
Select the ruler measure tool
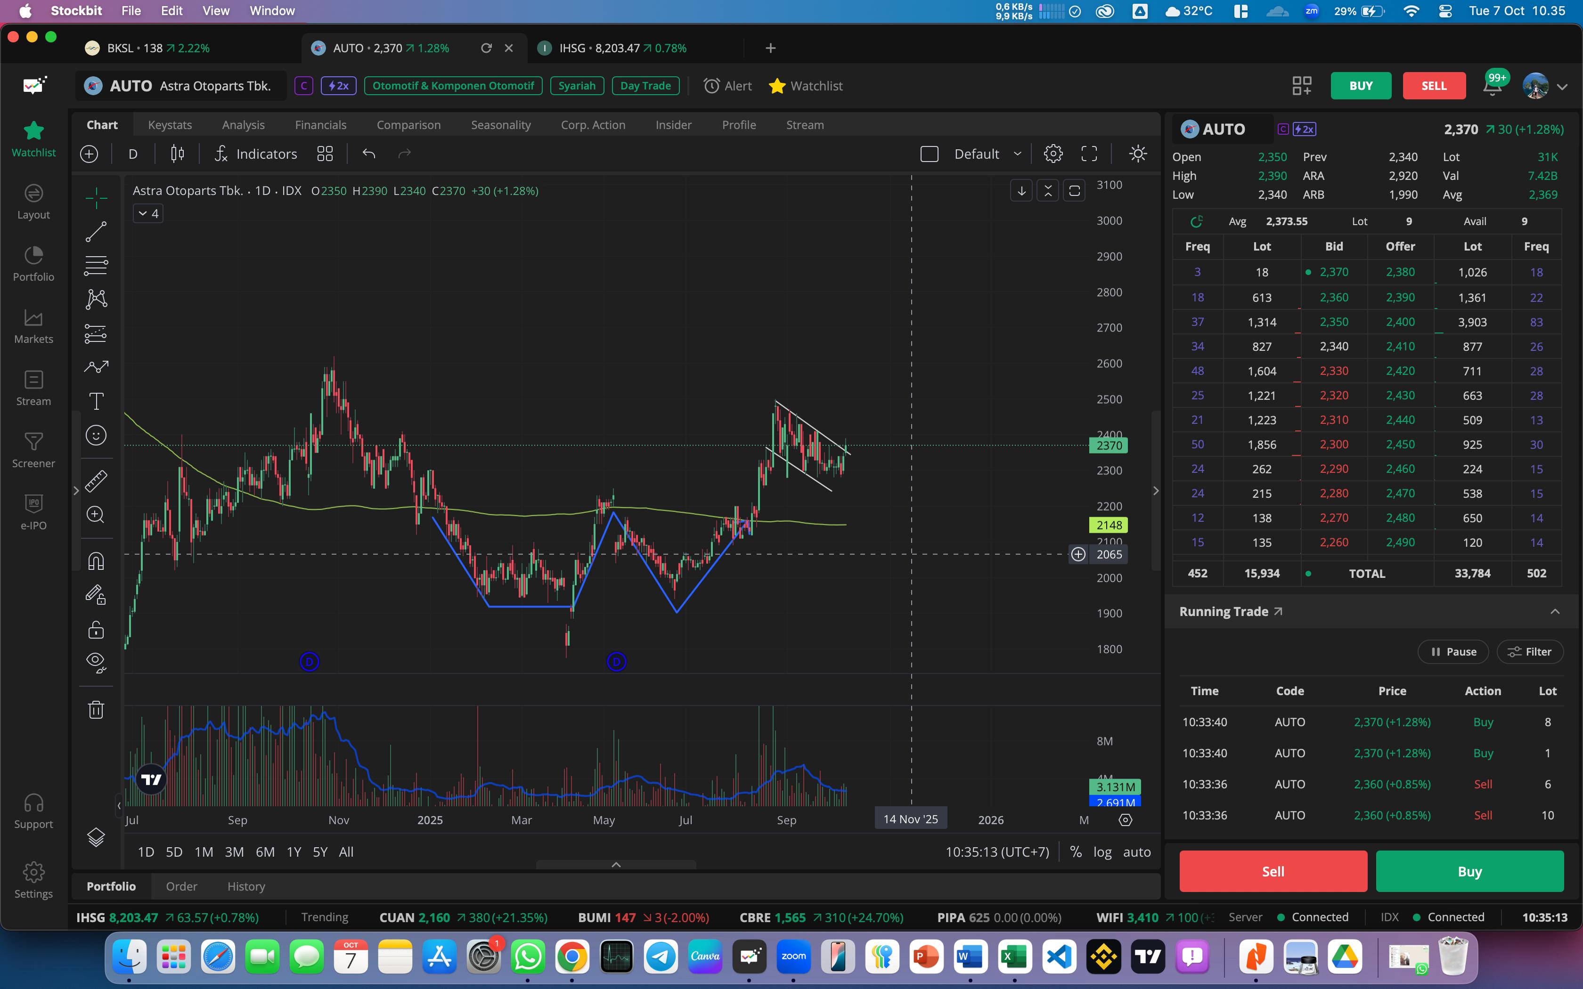(96, 481)
